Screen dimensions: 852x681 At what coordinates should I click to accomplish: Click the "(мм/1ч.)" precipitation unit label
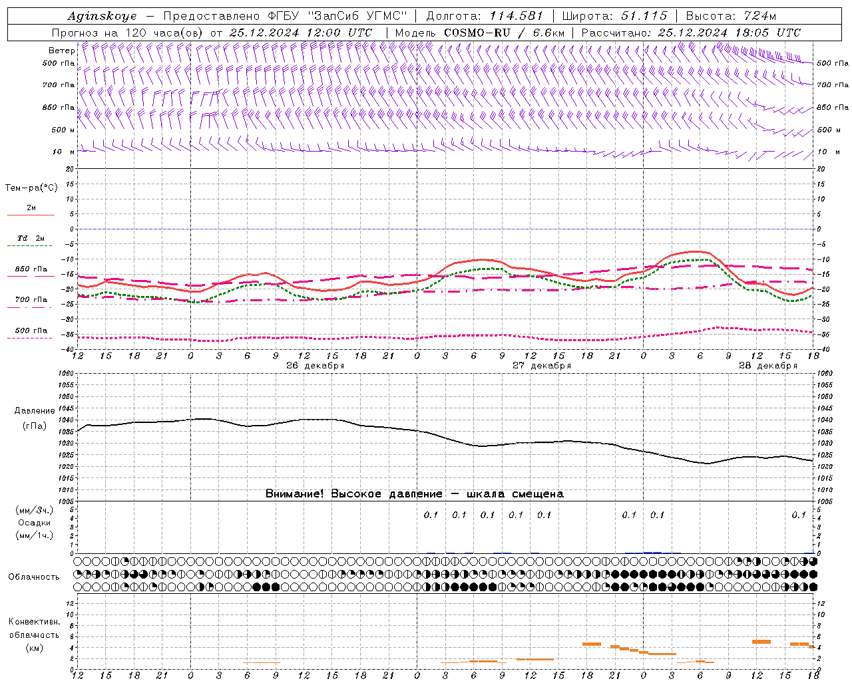click(34, 535)
